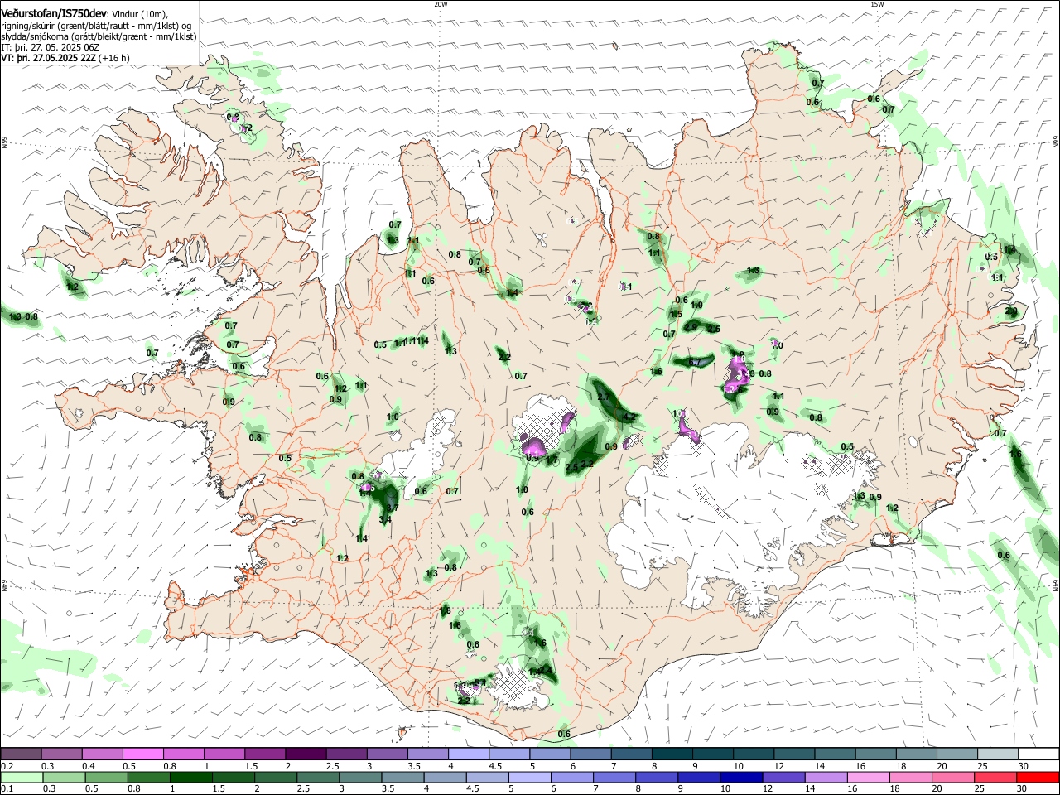Click the '1.7' precipitation value on the map
Image resolution: width=1060 pixels, height=795 pixels.
[552, 461]
